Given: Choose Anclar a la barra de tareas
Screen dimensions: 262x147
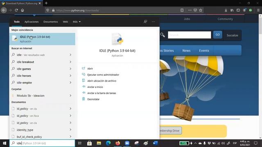Looking at the screenshot, I should click(x=102, y=93).
